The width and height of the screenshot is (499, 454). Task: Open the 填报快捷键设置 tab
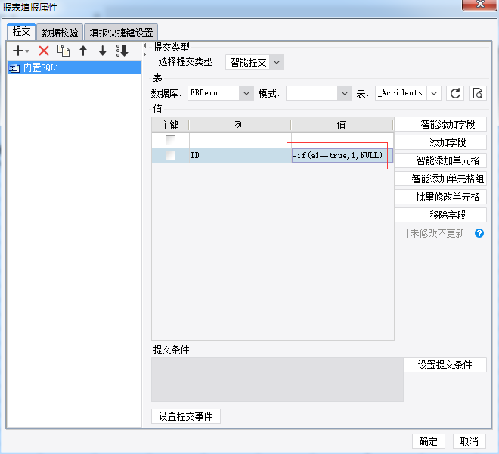121,33
